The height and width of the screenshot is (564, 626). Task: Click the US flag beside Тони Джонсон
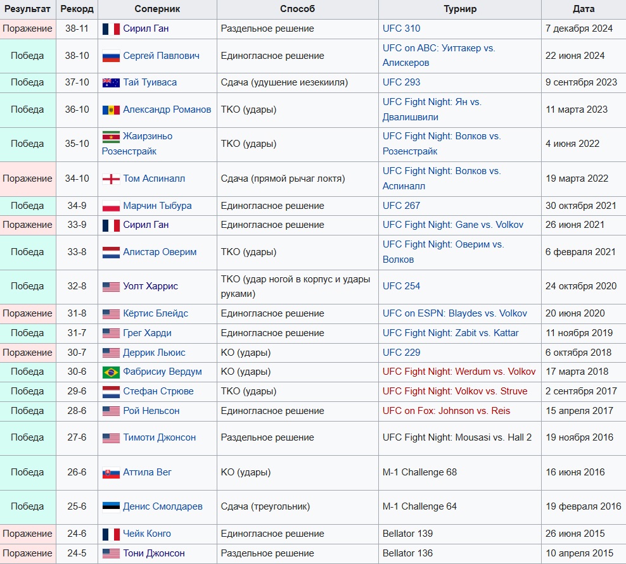[x=111, y=553]
